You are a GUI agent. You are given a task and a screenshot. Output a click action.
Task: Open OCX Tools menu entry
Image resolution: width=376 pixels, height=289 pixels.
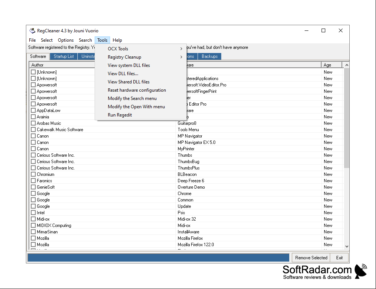click(140, 49)
